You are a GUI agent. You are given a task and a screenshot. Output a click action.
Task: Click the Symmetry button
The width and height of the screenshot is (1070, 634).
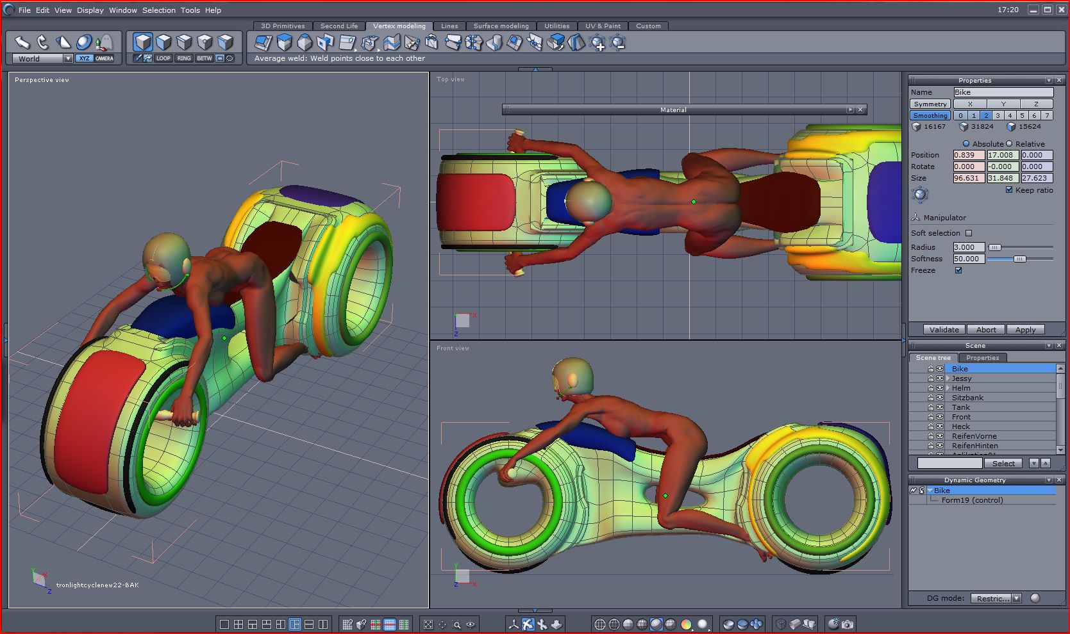930,104
